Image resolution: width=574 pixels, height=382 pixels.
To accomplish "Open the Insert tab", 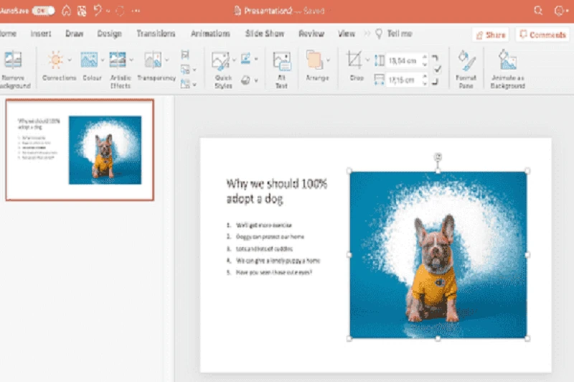I will click(x=41, y=34).
